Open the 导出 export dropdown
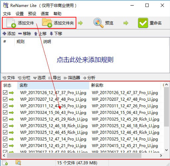 55,78
